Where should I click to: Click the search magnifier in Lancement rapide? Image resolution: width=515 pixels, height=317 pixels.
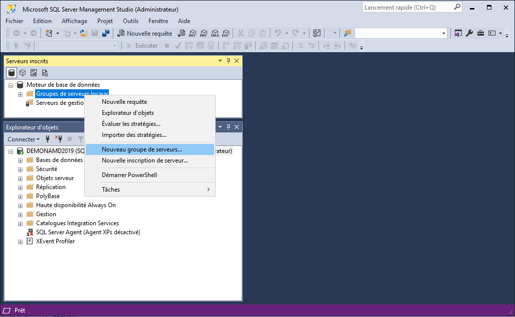(457, 7)
